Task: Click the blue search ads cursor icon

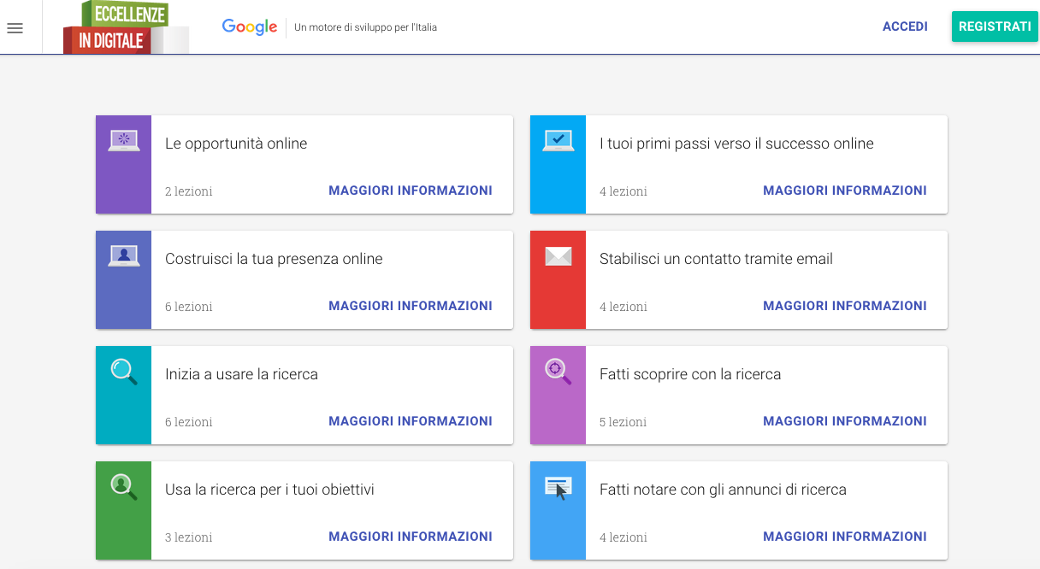Action: [558, 488]
